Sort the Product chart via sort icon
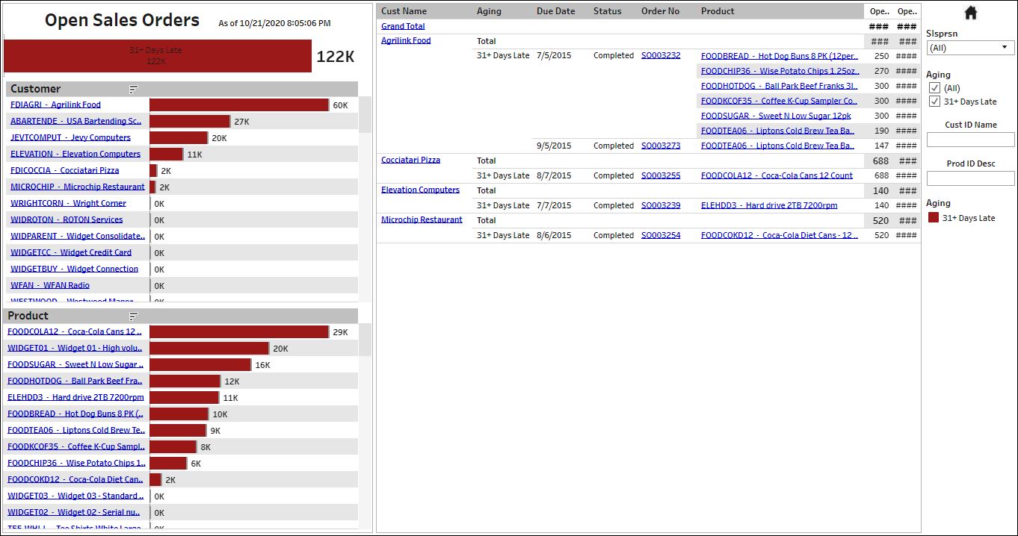The width and height of the screenshot is (1018, 536). click(x=134, y=317)
